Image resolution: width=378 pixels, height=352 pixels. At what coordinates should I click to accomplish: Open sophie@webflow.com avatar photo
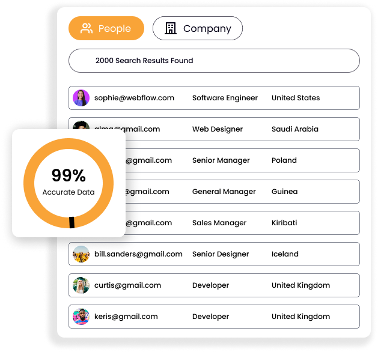coord(81,98)
